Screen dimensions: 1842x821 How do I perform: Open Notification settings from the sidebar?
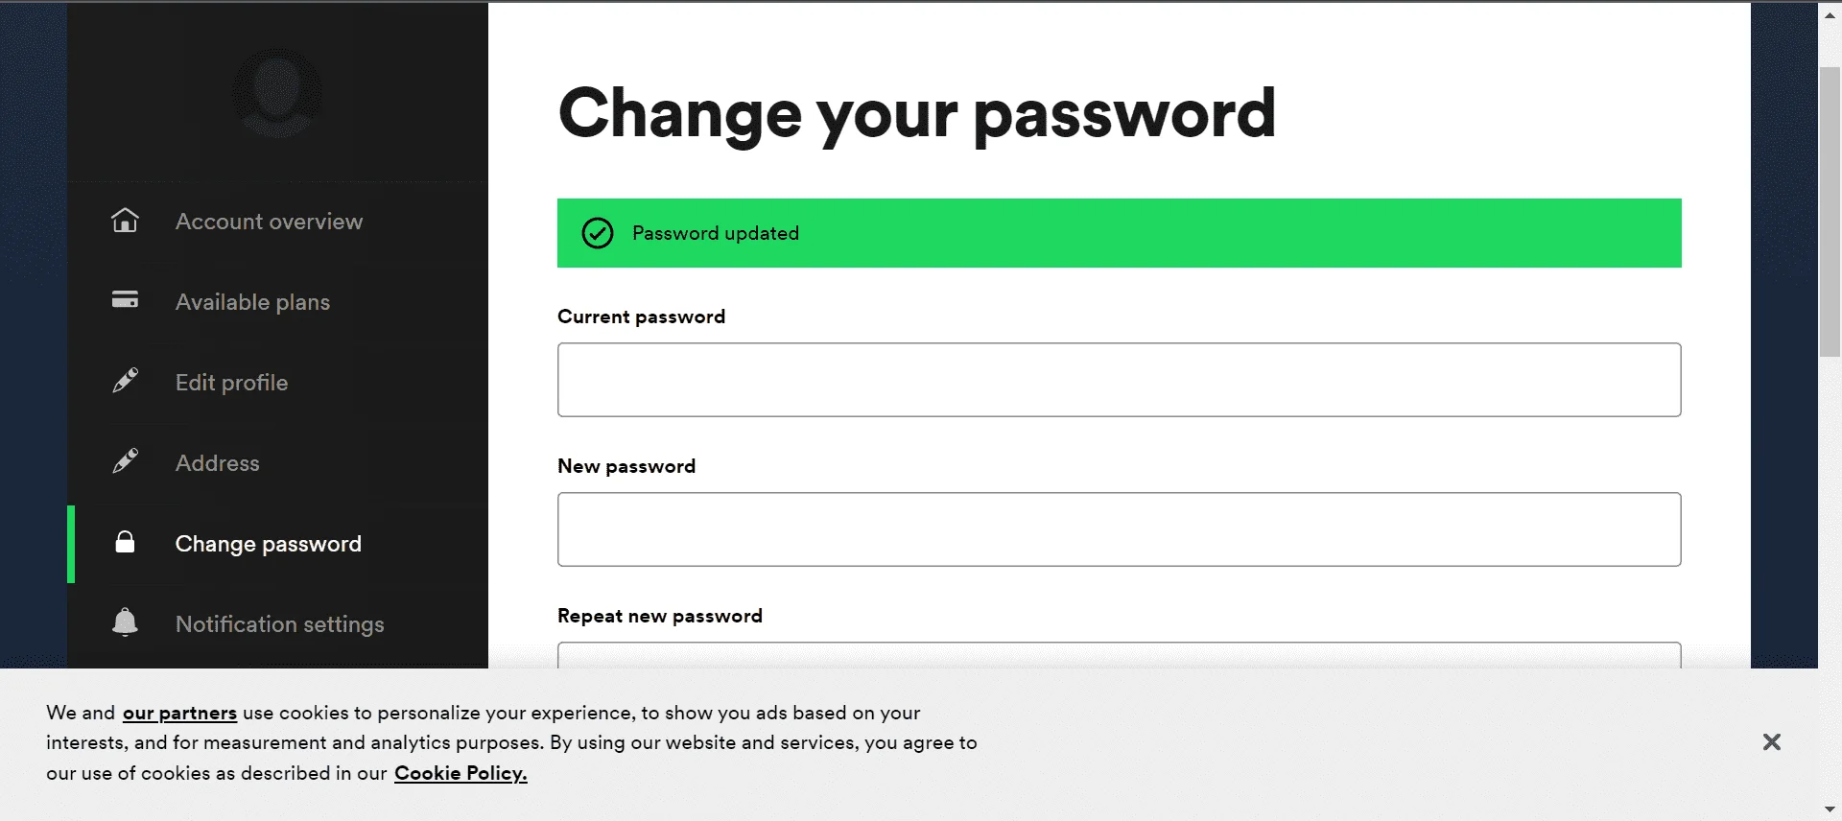click(278, 624)
